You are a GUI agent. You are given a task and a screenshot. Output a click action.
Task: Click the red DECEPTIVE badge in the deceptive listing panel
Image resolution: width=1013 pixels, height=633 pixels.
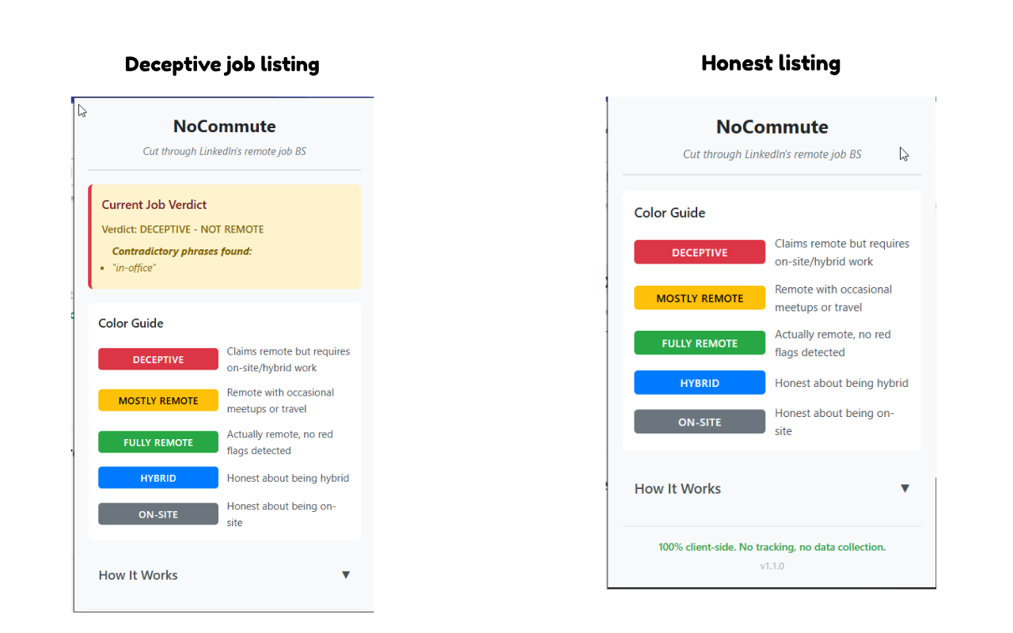[157, 358]
